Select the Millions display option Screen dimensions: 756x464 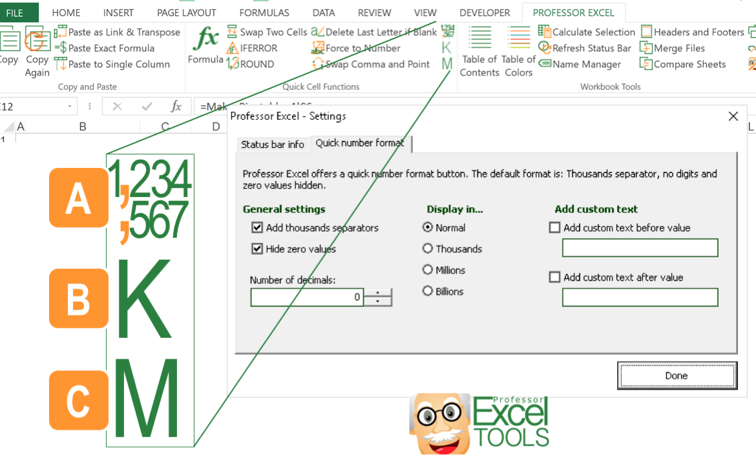[x=428, y=270]
